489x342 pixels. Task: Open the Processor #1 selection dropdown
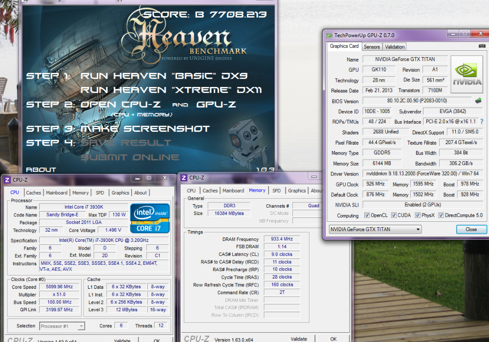pyautogui.click(x=63, y=326)
